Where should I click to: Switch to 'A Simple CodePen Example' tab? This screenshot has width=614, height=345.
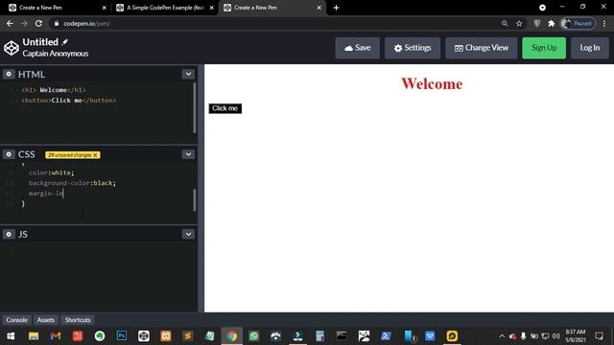(x=166, y=8)
